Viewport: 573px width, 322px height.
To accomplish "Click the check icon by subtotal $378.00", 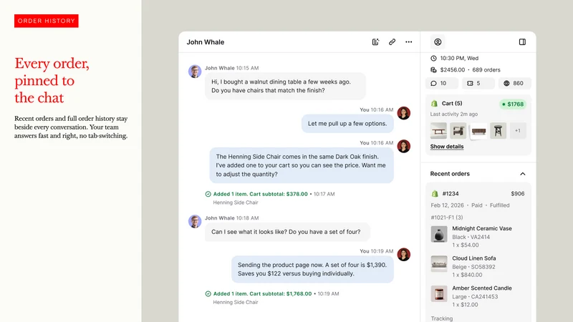I will pyautogui.click(x=208, y=194).
